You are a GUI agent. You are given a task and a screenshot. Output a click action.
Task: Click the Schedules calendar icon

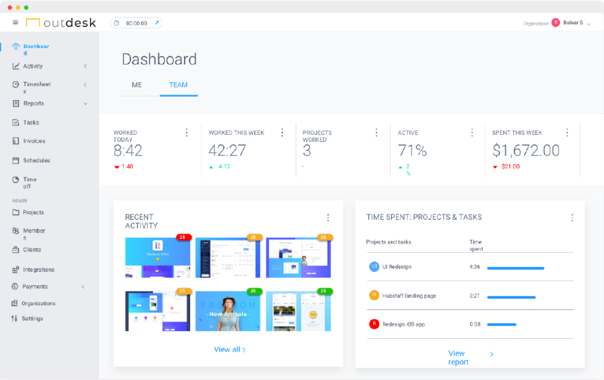coord(16,160)
